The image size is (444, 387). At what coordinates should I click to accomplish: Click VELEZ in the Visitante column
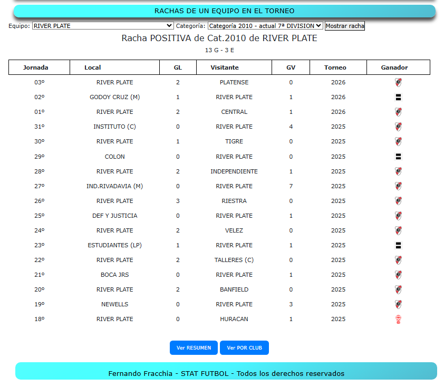click(x=234, y=230)
